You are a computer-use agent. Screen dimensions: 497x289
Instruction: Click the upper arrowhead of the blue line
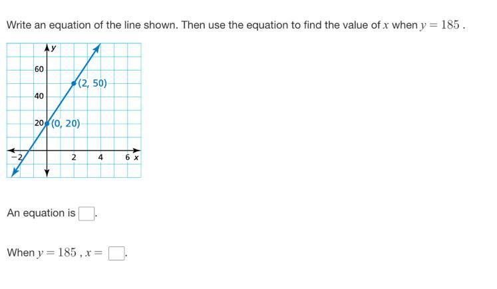click(x=97, y=48)
